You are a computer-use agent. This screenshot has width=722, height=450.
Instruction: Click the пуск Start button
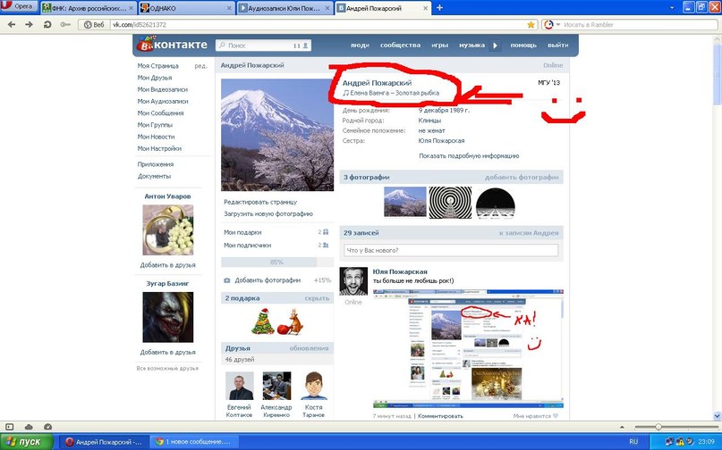point(26,442)
